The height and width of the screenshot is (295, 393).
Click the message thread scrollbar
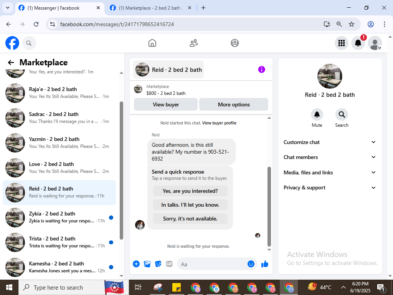[x=269, y=206]
